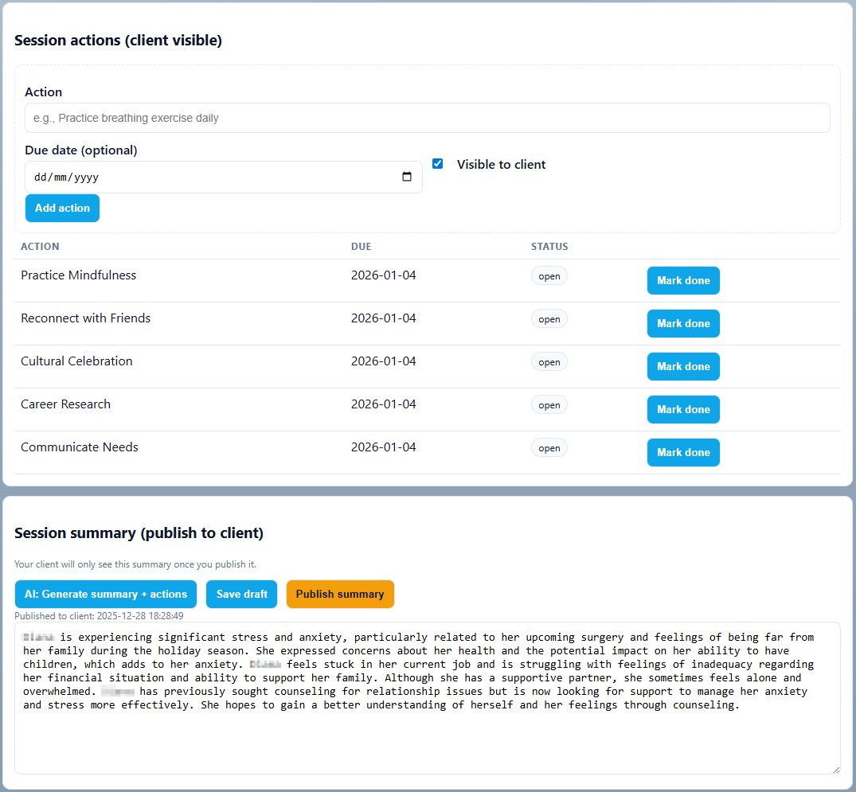
Task: Select the Cultural Celebration action row text
Action: click(x=77, y=361)
